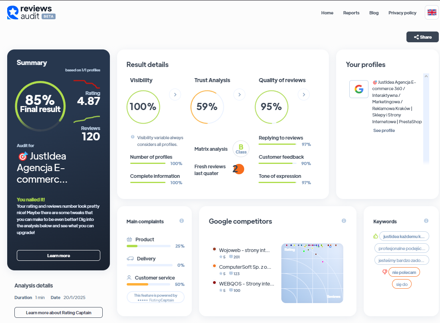Screen dimensions: 440x323
Task: Open the Reports menu item
Action: click(351, 13)
